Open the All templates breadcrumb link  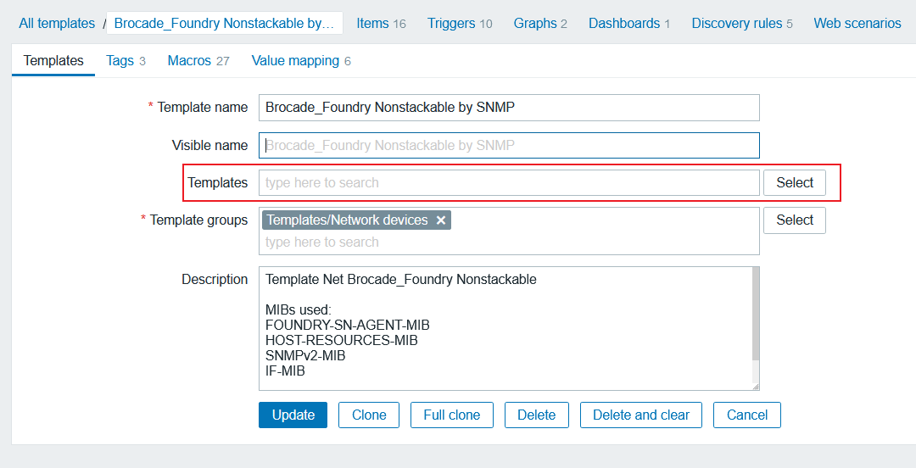pos(57,24)
